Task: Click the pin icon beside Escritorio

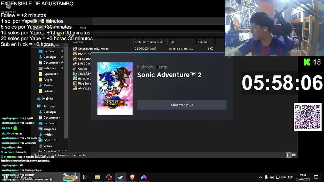Action: pyautogui.click(x=62, y=51)
